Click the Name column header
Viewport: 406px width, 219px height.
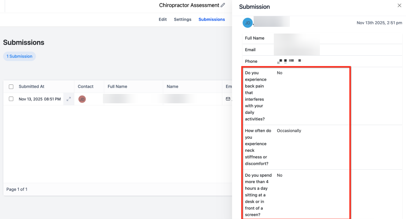tap(173, 87)
